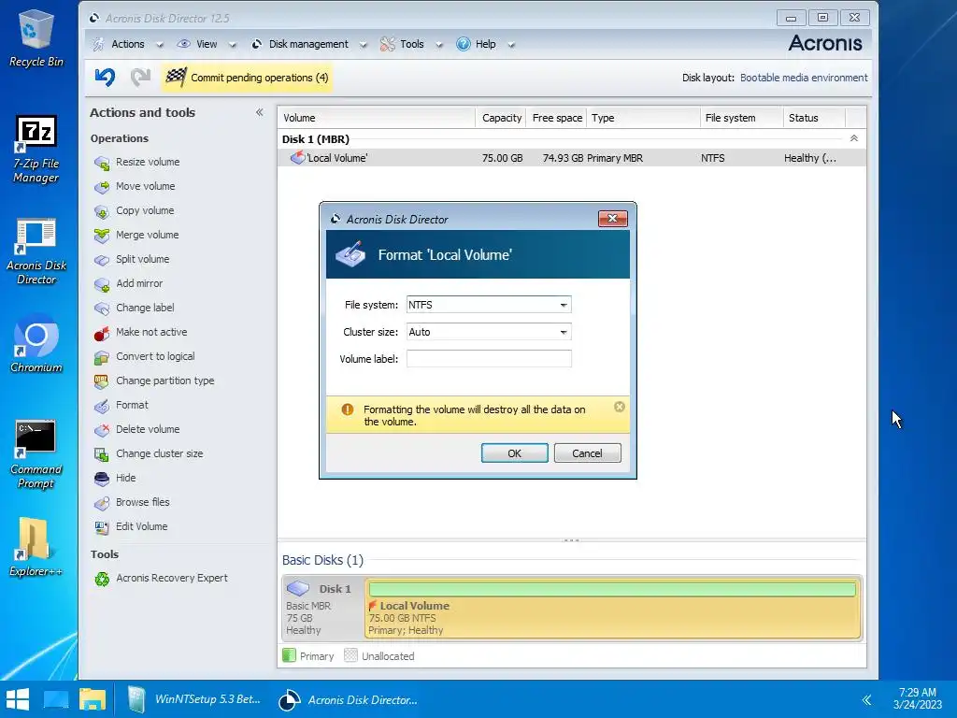Sort by the Status column header
The image size is (957, 718).
pyautogui.click(x=814, y=118)
